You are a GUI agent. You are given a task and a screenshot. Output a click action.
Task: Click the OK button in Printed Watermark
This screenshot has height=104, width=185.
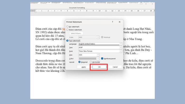pyautogui.click(x=99, y=67)
